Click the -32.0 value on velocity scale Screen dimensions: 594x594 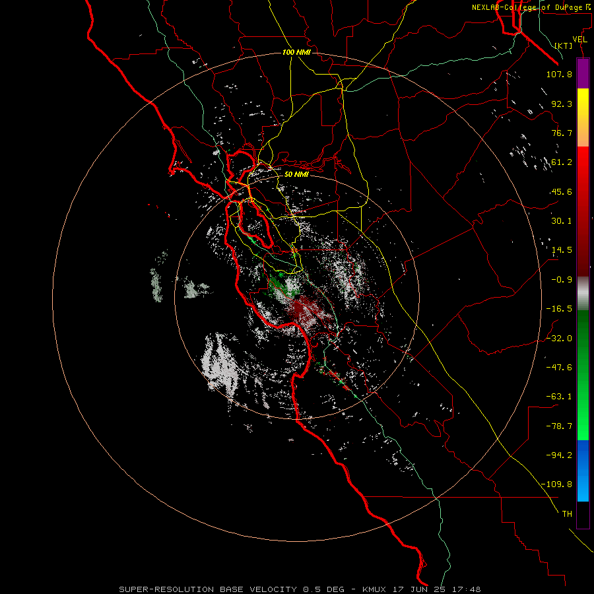coord(559,339)
